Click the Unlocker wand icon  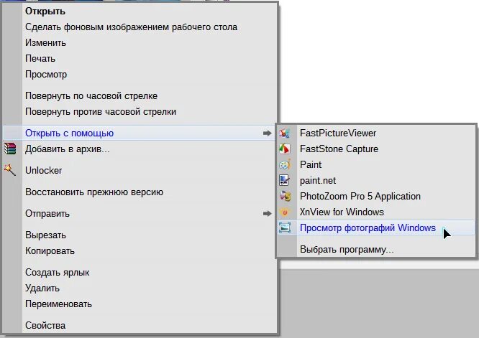coord(10,170)
